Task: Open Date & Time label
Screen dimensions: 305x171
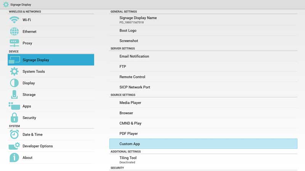Action: pos(32,135)
